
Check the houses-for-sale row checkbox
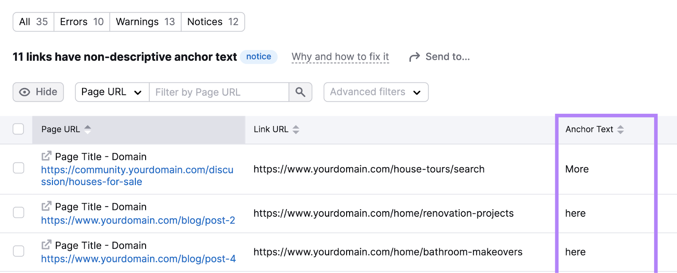click(x=18, y=168)
